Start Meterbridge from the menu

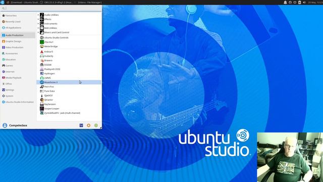(69, 46)
